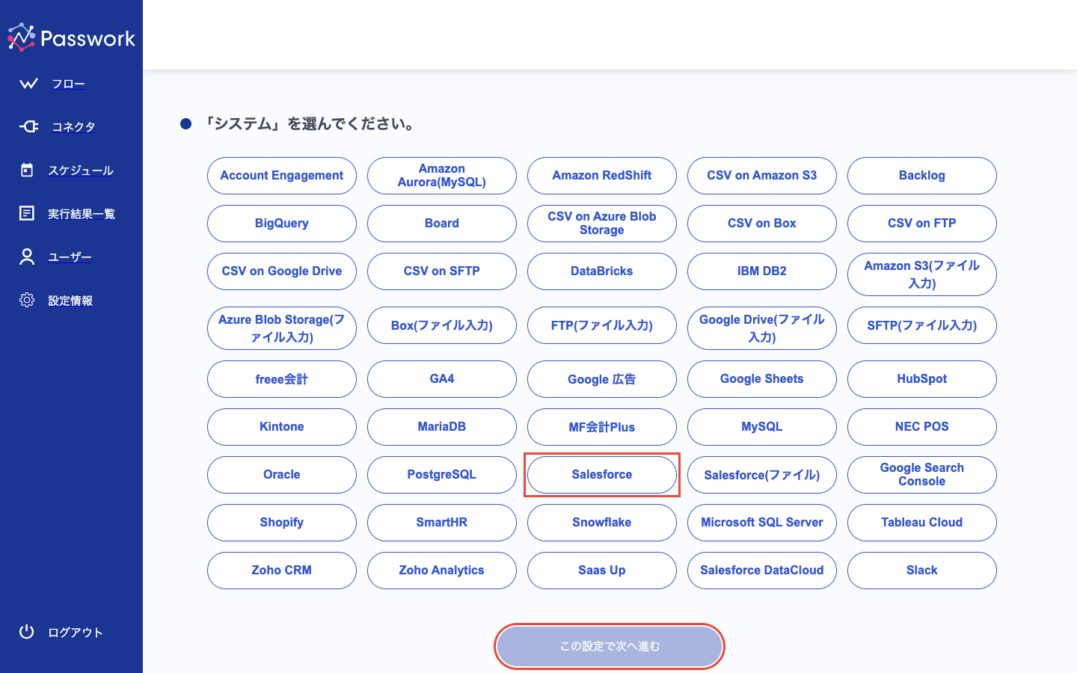Select freee会計

coord(282,379)
